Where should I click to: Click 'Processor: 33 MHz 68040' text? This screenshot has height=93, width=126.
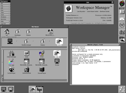(103, 15)
